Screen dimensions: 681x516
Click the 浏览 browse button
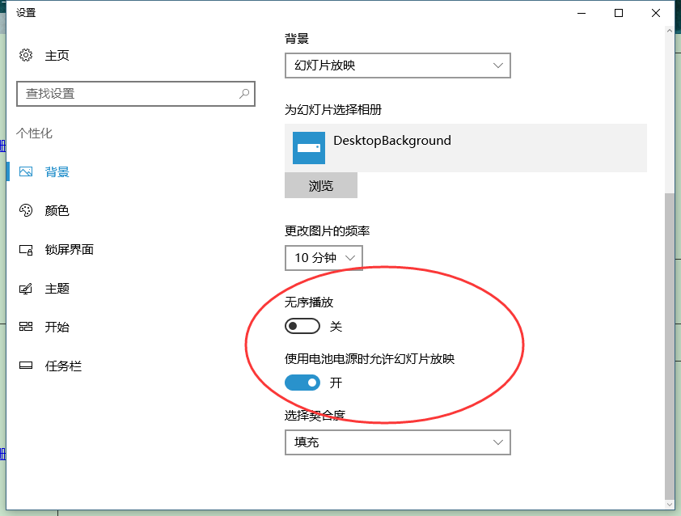(x=321, y=185)
